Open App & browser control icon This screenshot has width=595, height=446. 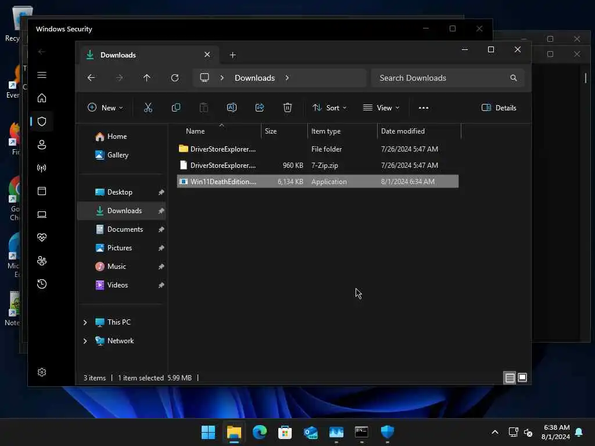[x=42, y=191]
